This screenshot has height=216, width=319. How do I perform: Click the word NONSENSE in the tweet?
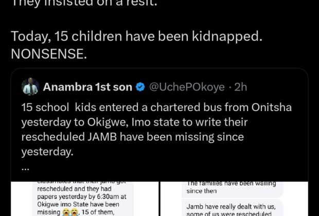point(49,54)
